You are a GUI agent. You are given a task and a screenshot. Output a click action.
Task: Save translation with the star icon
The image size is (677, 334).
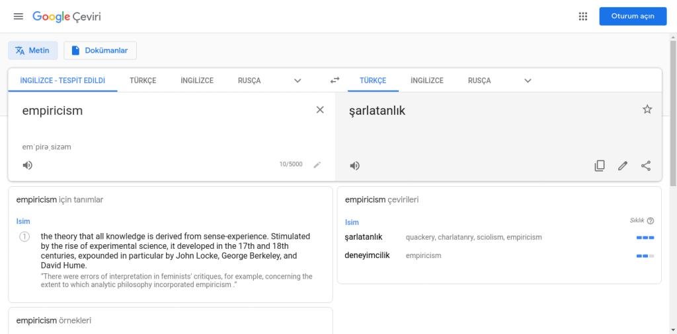[647, 110]
